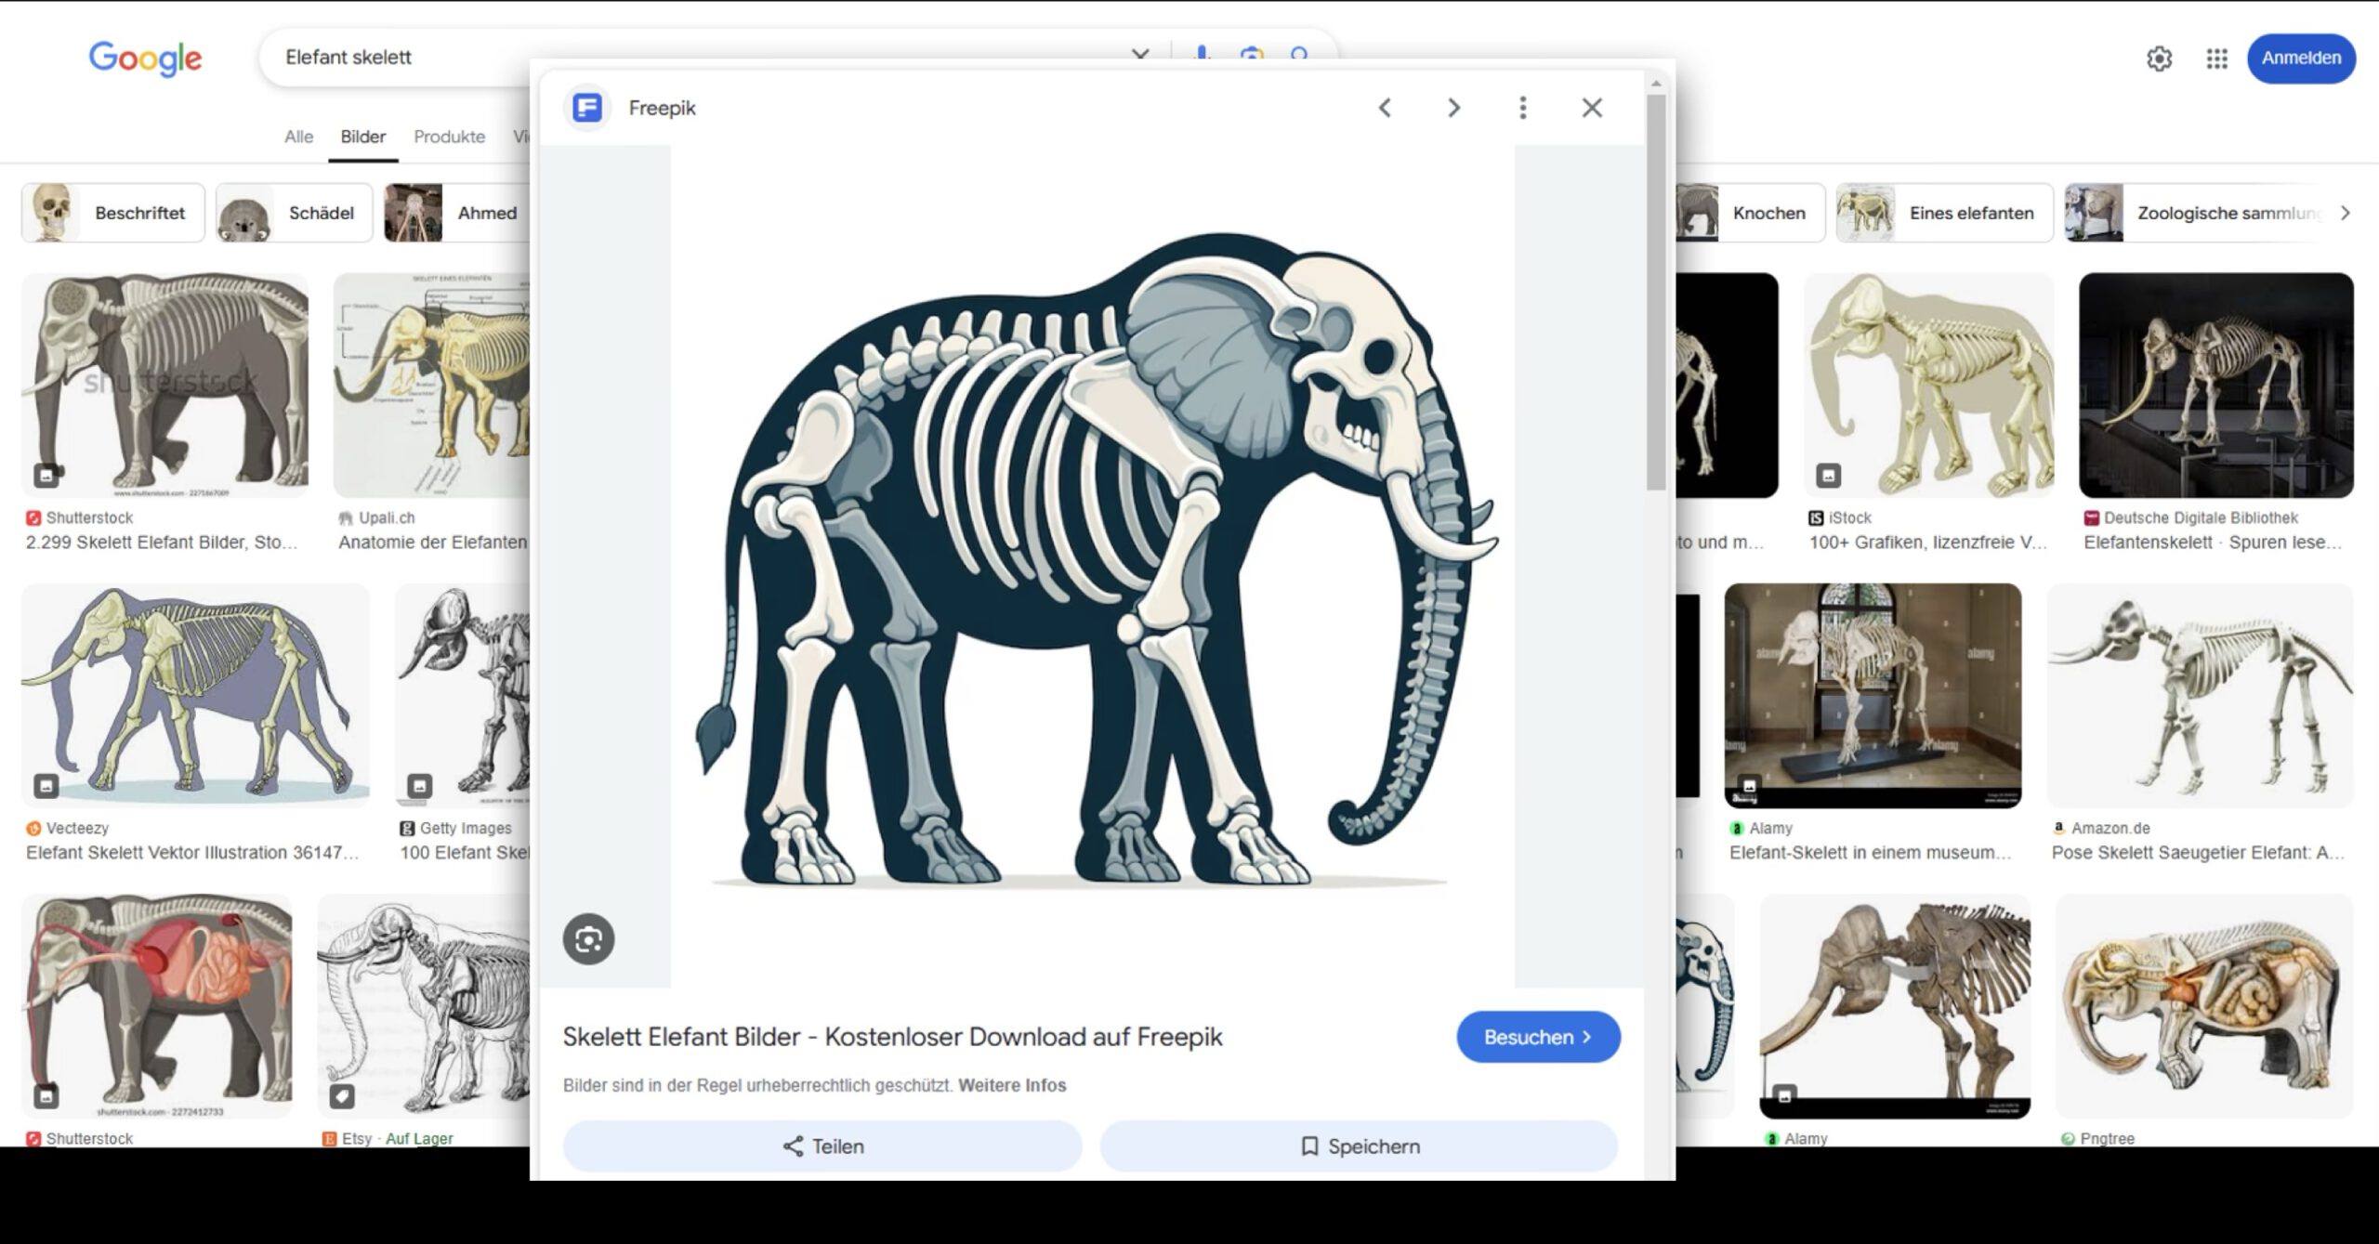This screenshot has width=2379, height=1244.
Task: Close the Freepik image preview panel
Action: [x=1592, y=108]
